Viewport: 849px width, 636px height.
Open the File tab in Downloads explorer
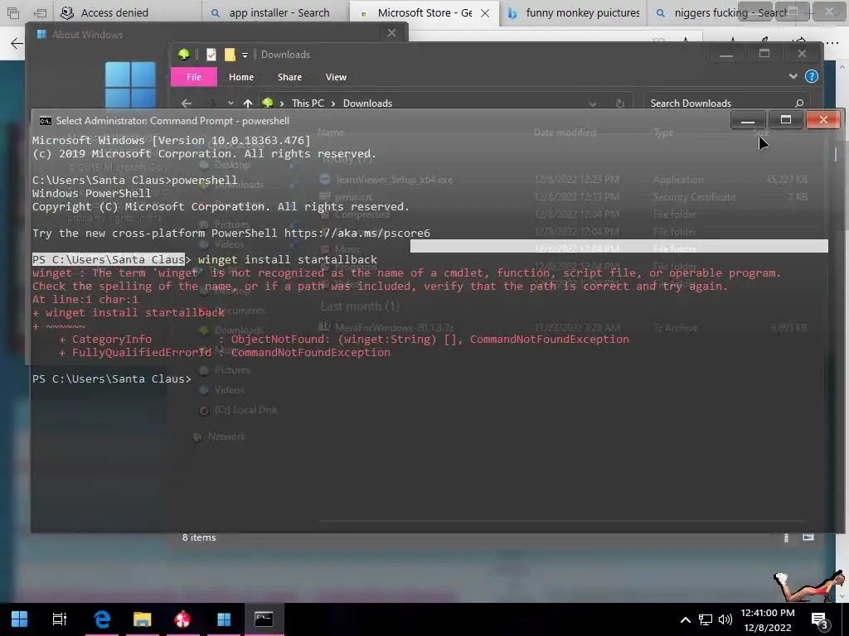click(x=194, y=77)
